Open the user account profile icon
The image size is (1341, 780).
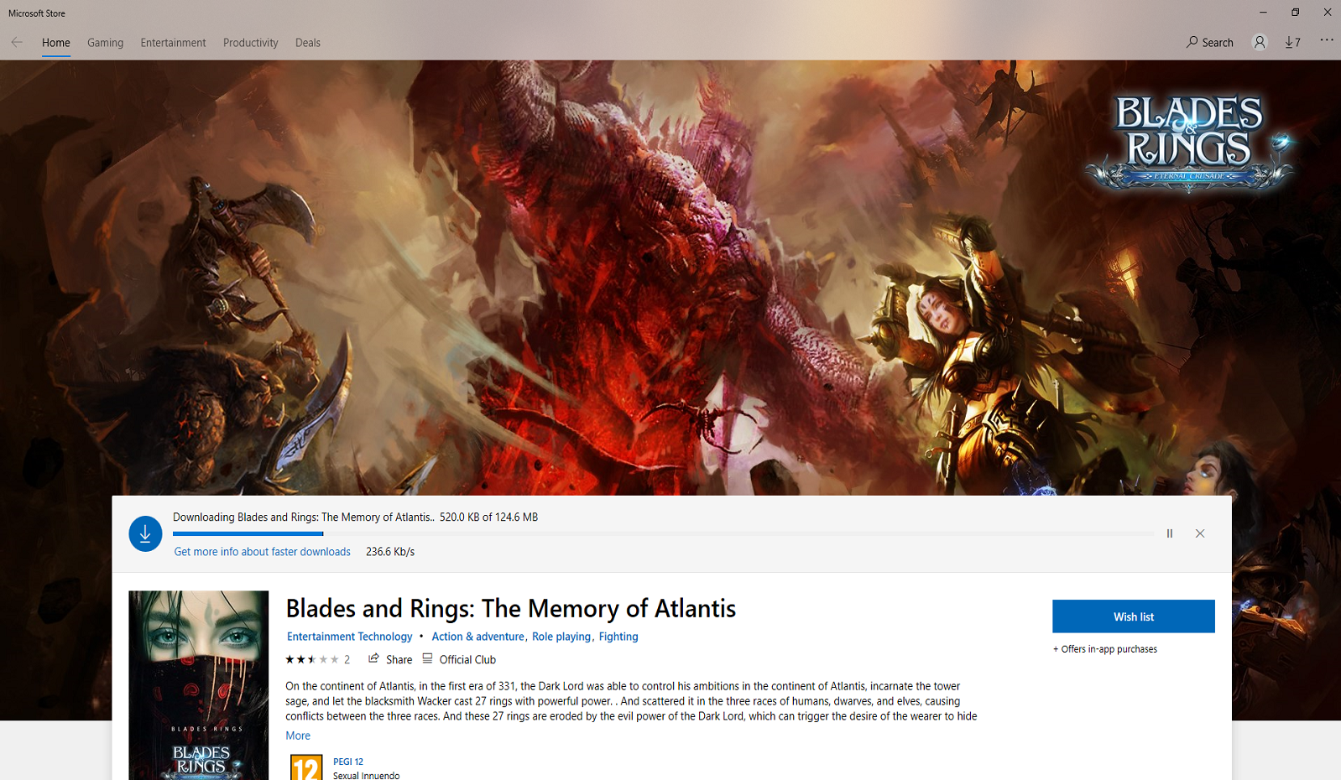click(1260, 42)
